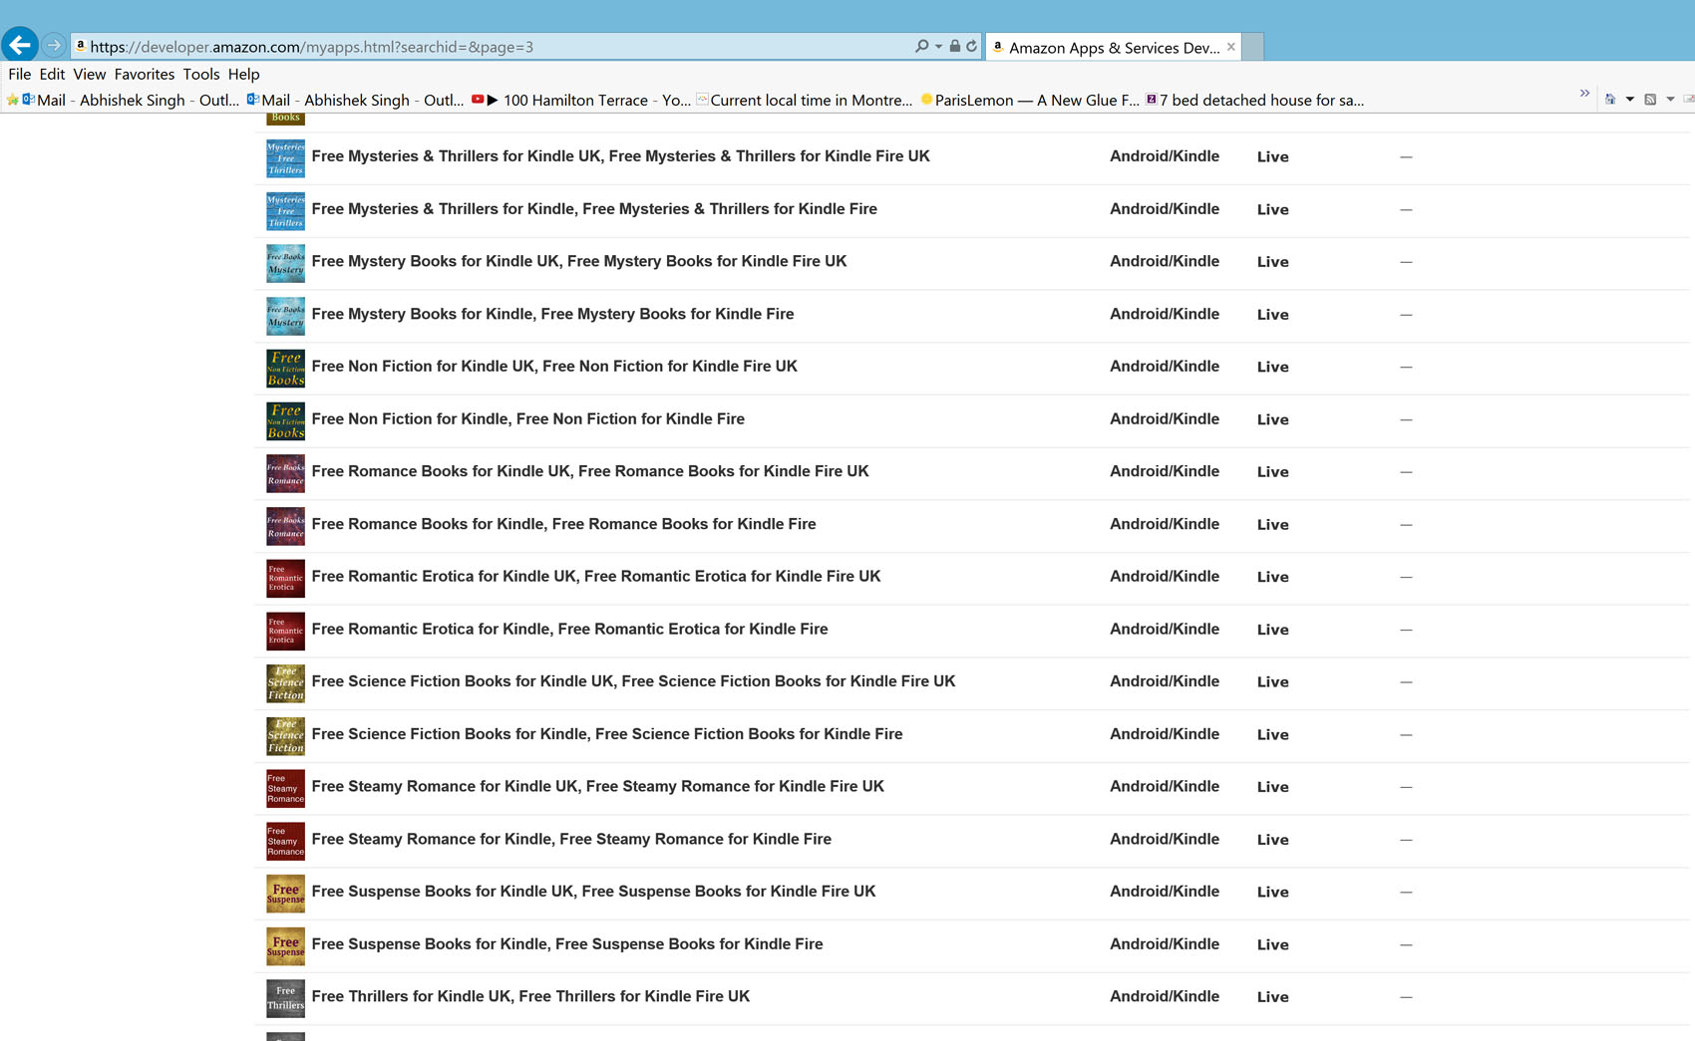Click Free Non Fiction for Kindle (non-UK) icon
This screenshot has width=1695, height=1041.
[285, 420]
